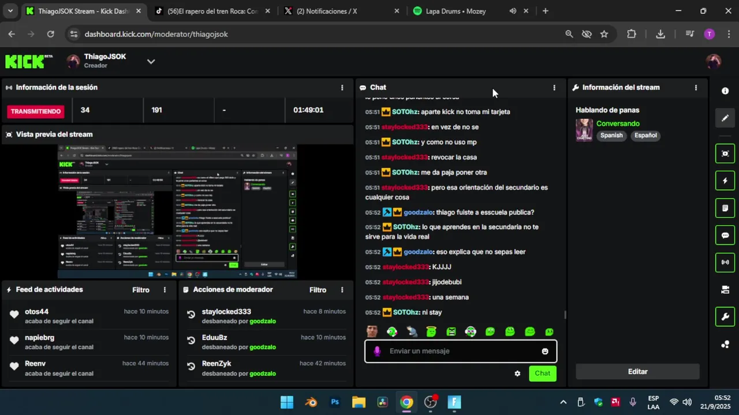The height and width of the screenshot is (415, 739).
Task: Click the three-dots cluster icon in sidebar
Action: pos(725,345)
